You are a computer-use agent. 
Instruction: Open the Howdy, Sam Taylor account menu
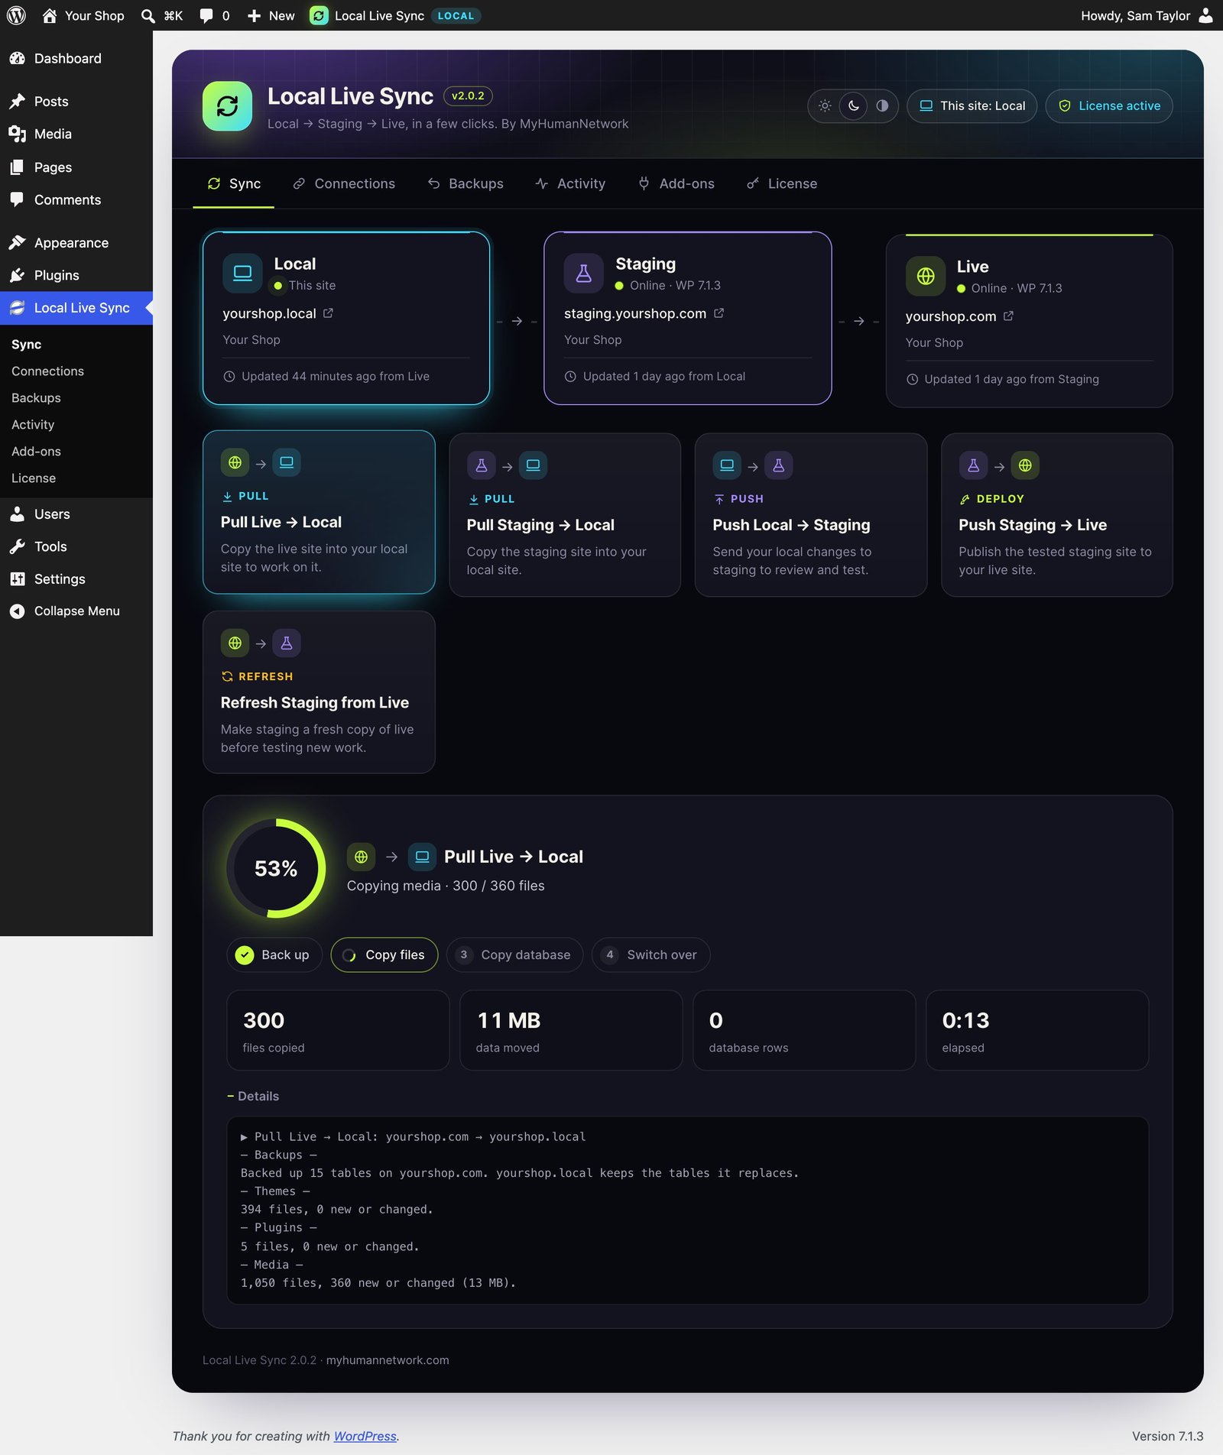pos(1147,16)
